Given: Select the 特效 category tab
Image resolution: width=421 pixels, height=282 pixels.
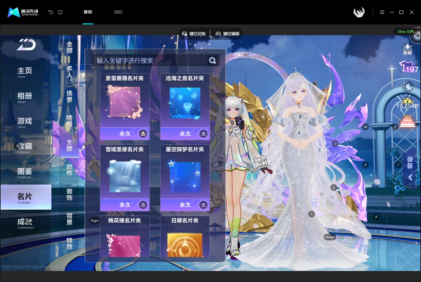Looking at the screenshot, I should click(x=70, y=243).
